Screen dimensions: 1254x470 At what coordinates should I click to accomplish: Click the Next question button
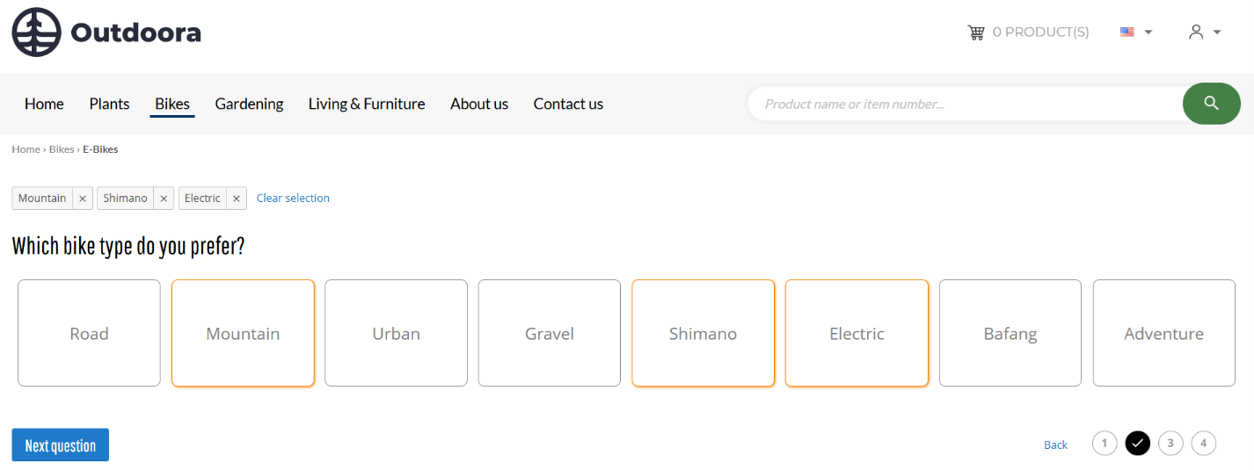tap(60, 445)
